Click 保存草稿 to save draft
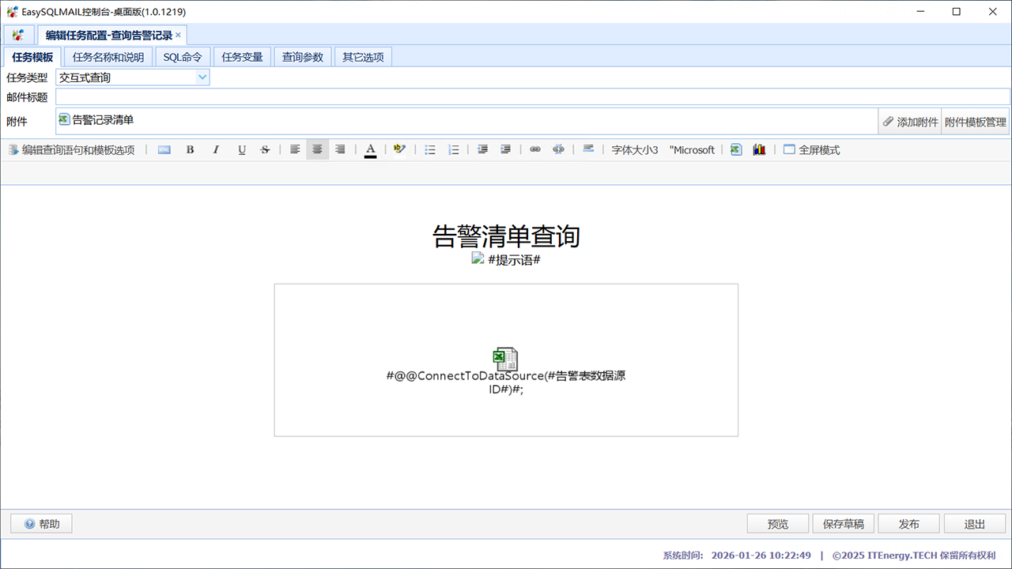 point(844,524)
